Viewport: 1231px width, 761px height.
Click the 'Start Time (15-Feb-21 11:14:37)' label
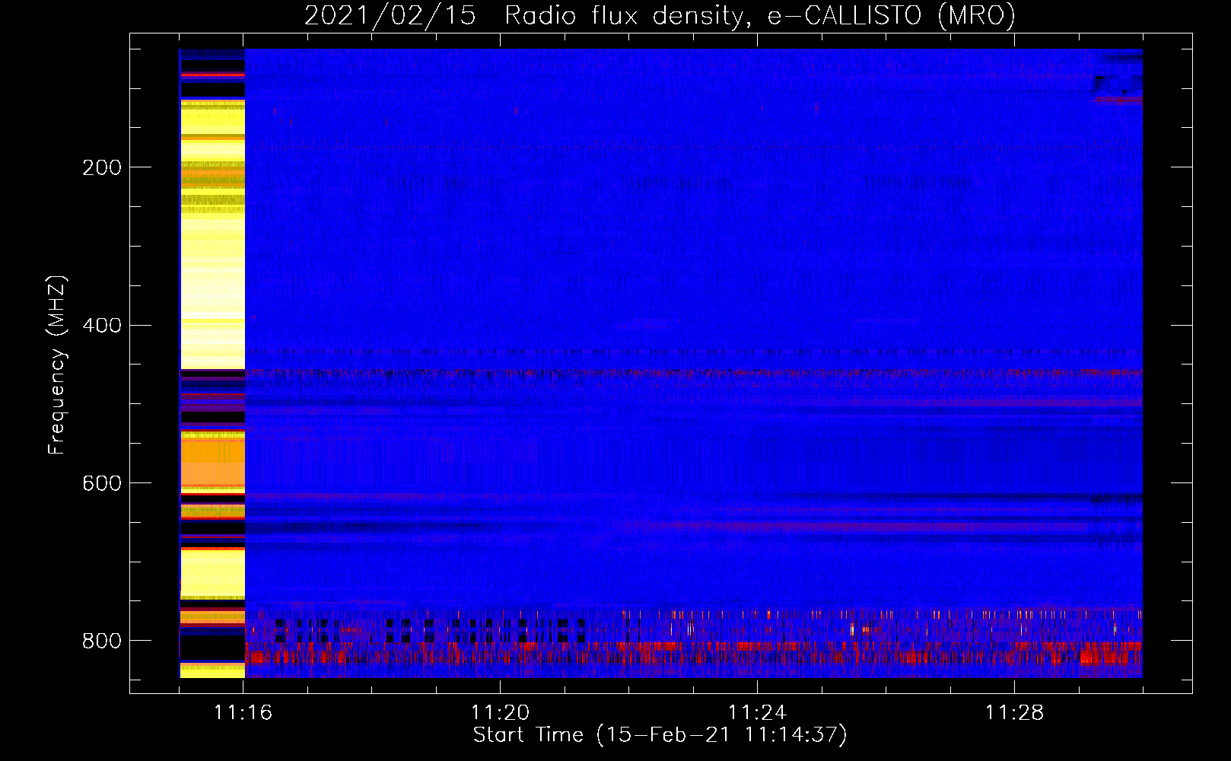(660, 735)
